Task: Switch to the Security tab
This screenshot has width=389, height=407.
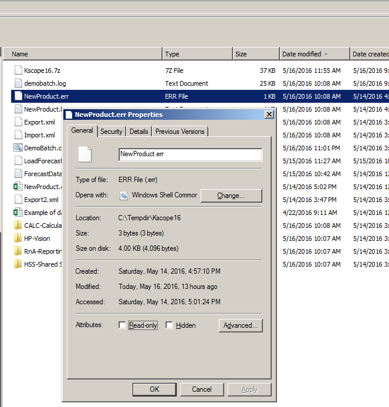Action: click(111, 132)
